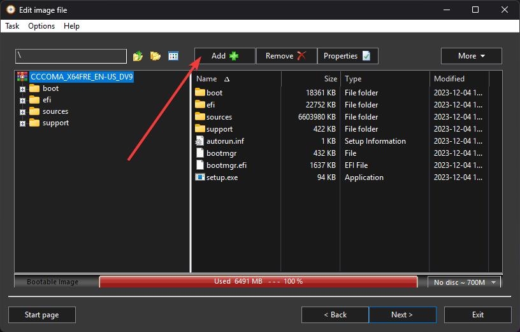The width and height of the screenshot is (520, 332).
Task: Click the setup.exe application icon
Action: pyautogui.click(x=199, y=177)
